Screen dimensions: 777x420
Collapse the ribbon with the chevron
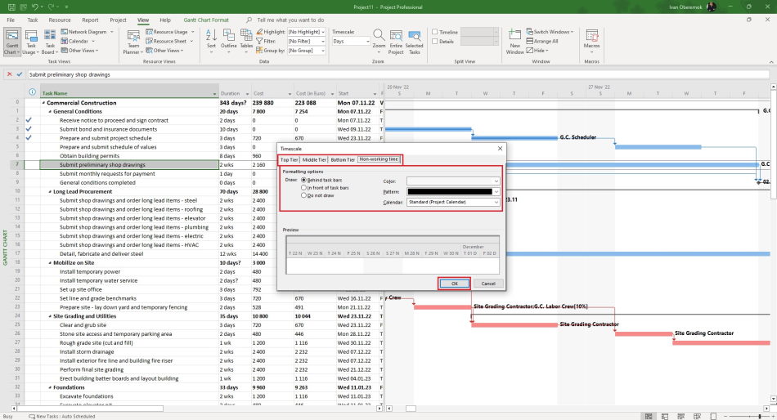771,62
